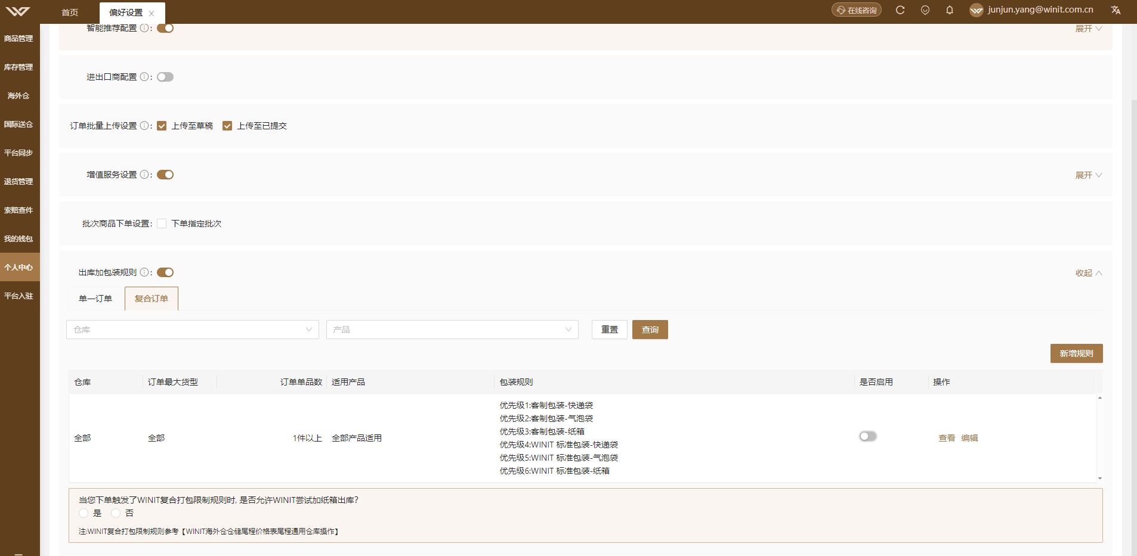Open 退货管理 in sidebar
Viewport: 1137px width, 556px height.
[x=19, y=182]
